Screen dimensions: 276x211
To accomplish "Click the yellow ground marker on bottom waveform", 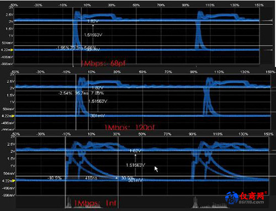I will click(x=13, y=181).
